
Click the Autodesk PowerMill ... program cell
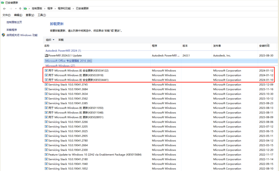pyautogui.click(x=166, y=56)
